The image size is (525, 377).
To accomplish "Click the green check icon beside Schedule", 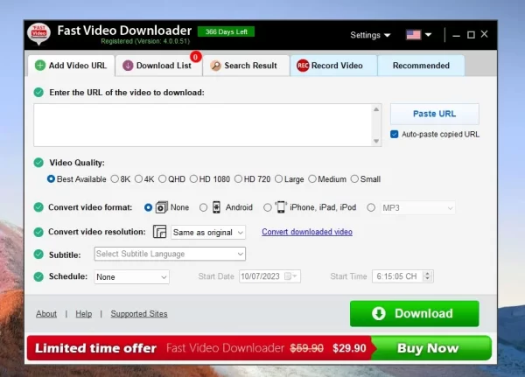I will click(38, 276).
